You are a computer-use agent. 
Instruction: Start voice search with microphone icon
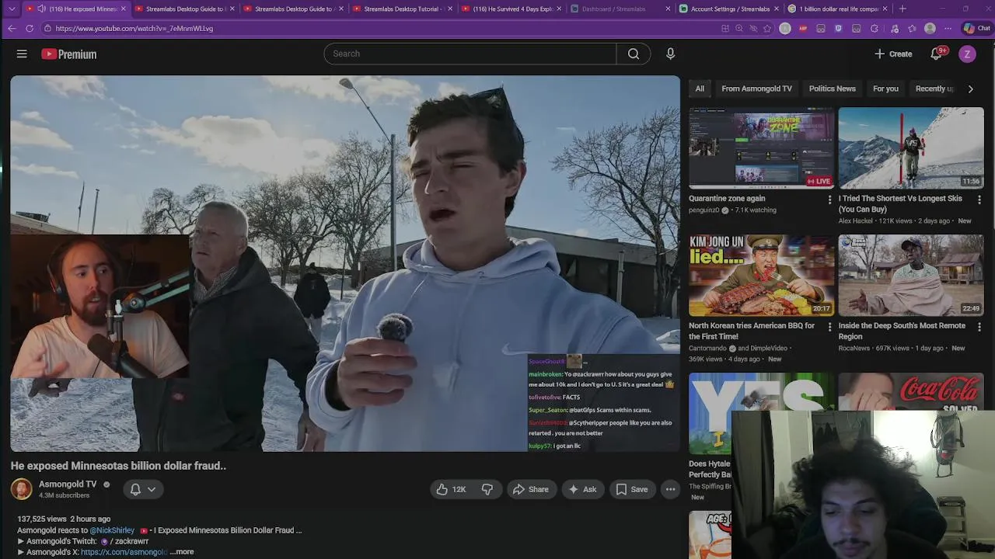[x=670, y=54]
